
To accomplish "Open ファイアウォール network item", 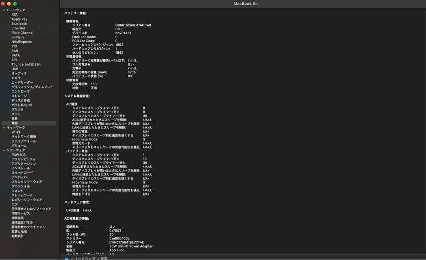I will pyautogui.click(x=24, y=141).
